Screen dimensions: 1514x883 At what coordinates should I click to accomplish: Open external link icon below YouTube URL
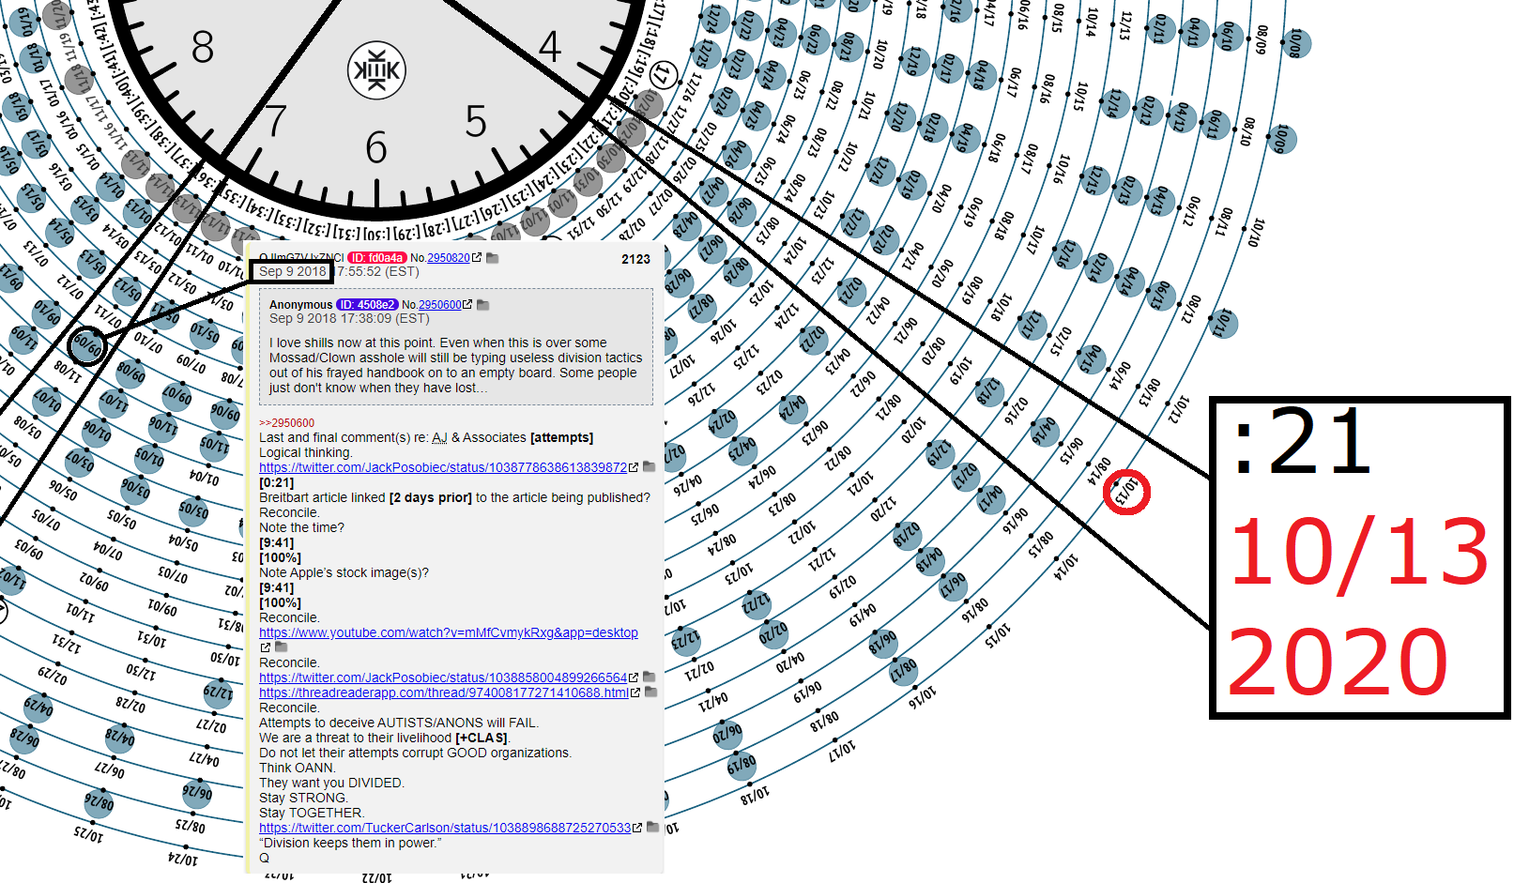265,647
